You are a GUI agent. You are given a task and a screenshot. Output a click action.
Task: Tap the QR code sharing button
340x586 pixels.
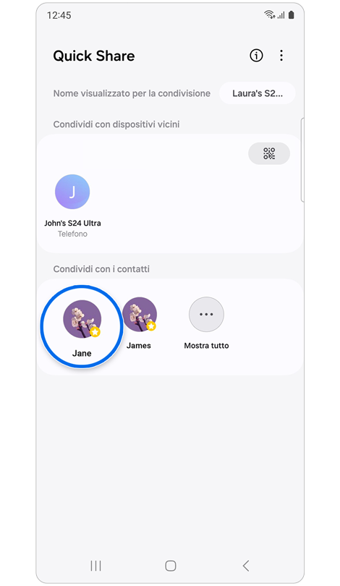269,153
